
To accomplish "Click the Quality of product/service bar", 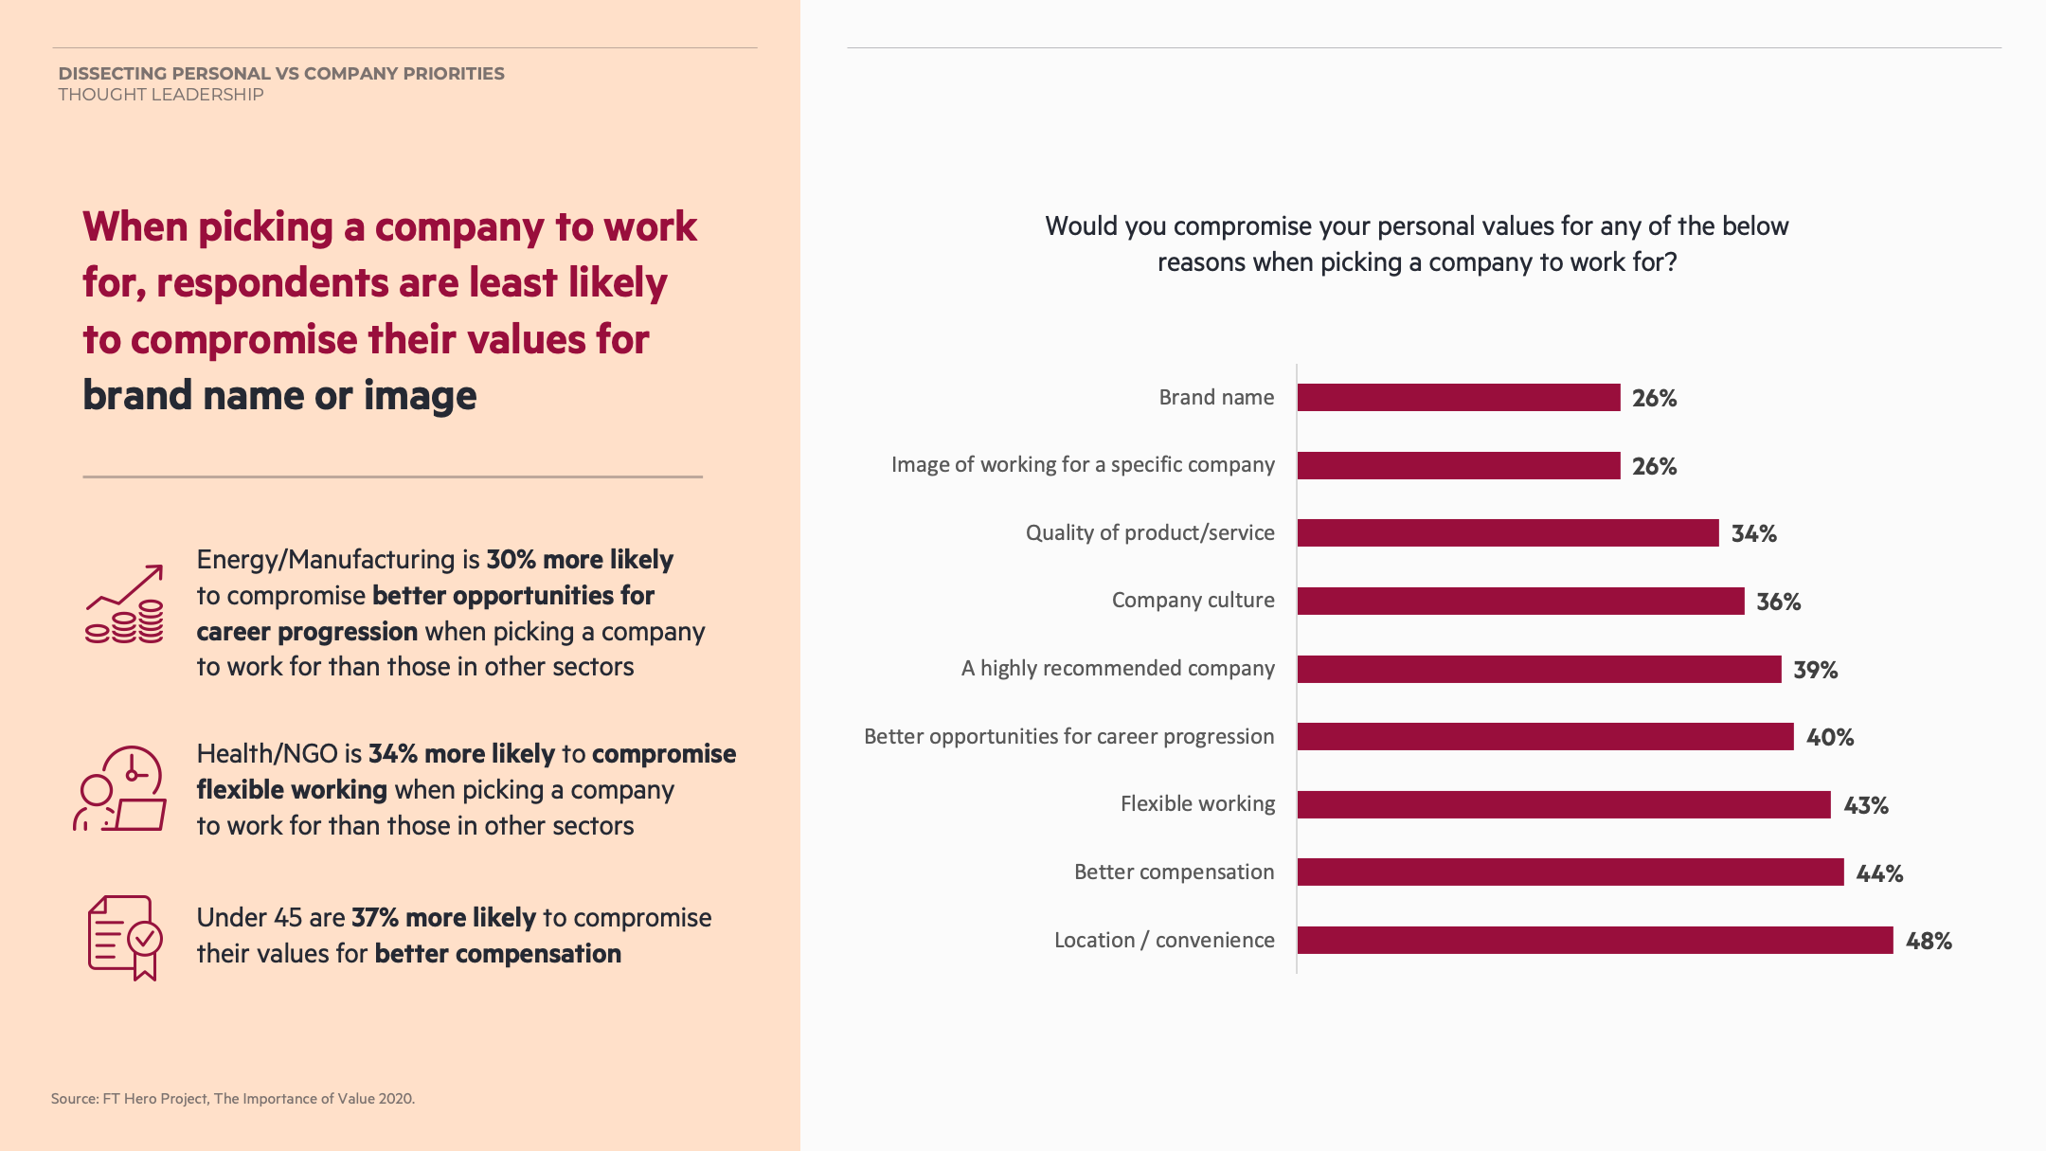I will pyautogui.click(x=1507, y=533).
